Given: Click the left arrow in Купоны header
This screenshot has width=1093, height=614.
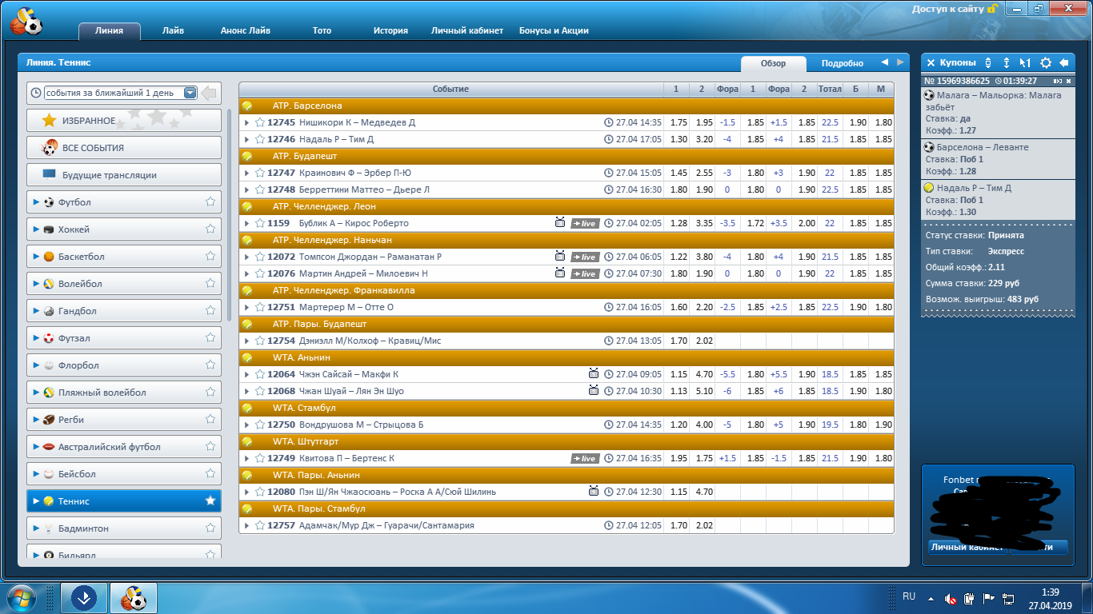Looking at the screenshot, I should coord(1063,62).
